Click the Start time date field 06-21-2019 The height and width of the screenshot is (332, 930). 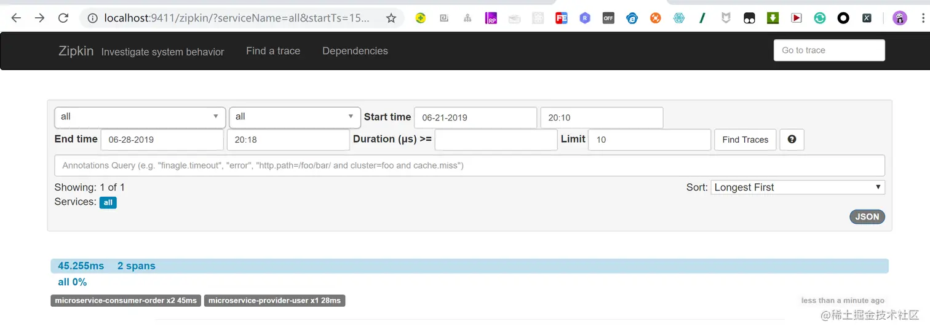[x=475, y=117]
